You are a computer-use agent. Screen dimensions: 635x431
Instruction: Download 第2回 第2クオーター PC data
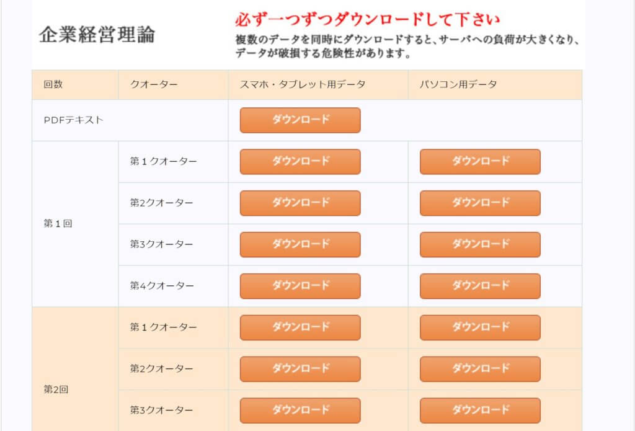479,368
